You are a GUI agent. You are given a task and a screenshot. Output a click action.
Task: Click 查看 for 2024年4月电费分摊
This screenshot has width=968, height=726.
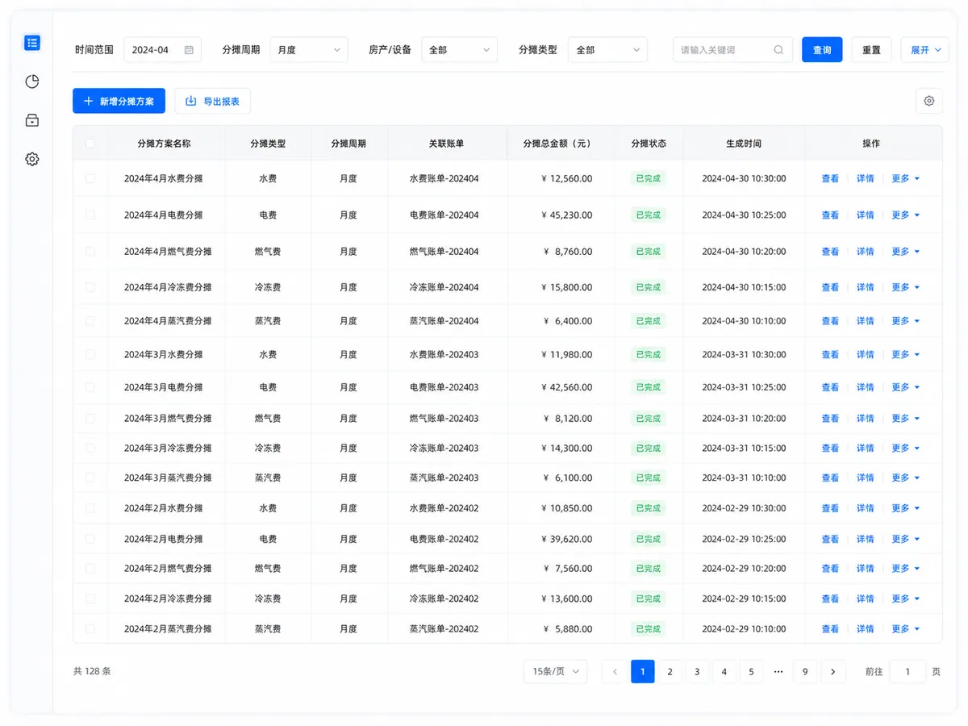830,215
